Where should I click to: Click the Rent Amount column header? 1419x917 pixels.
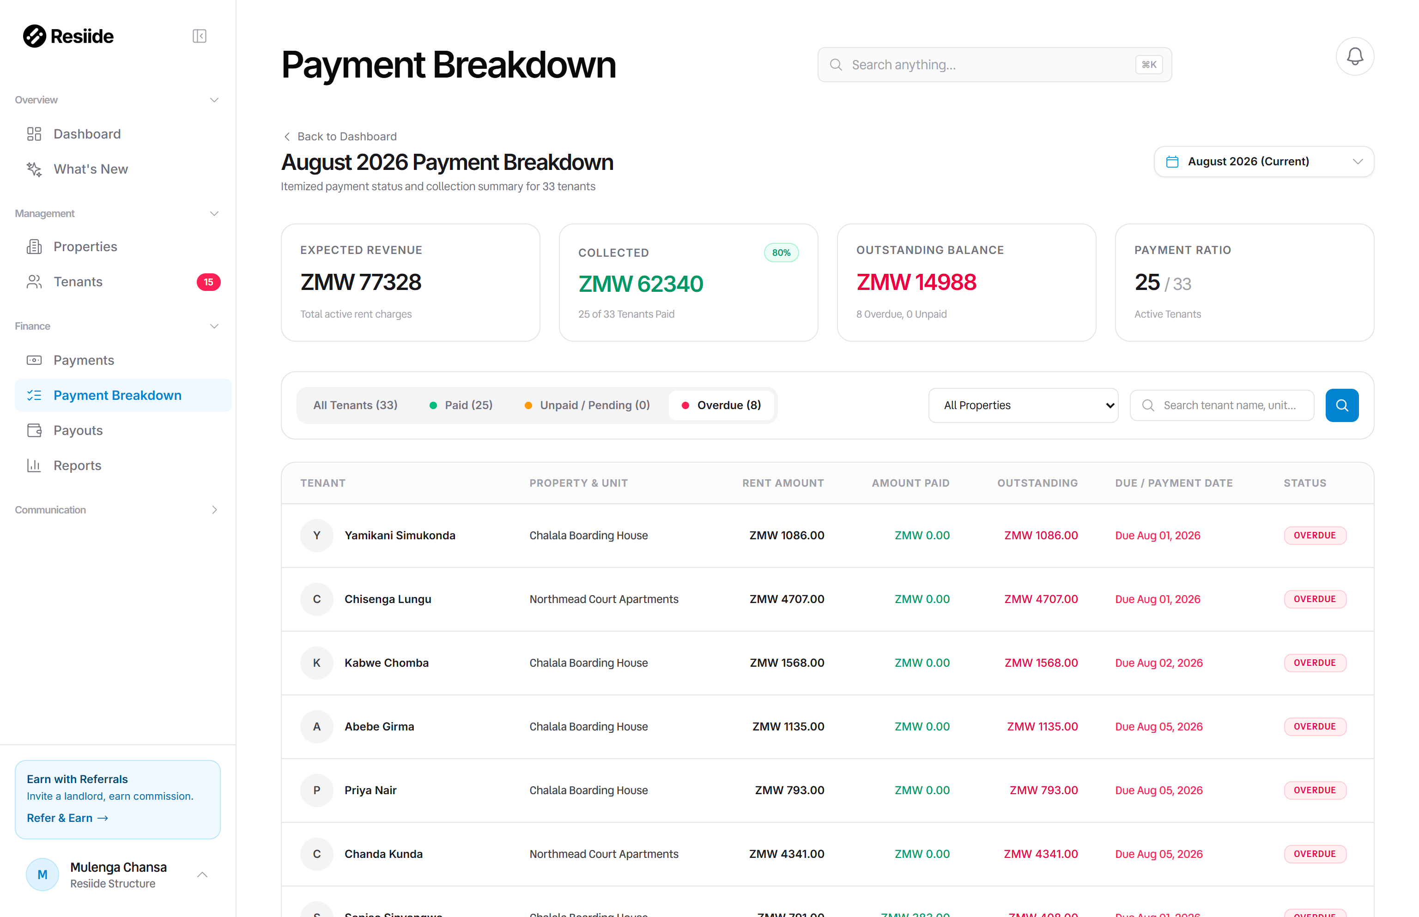783,483
